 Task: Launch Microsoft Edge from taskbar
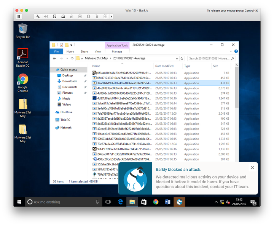pyautogui.click(x=120, y=202)
